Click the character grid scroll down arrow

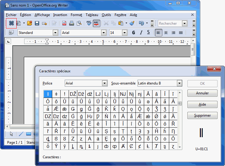coord(180,147)
